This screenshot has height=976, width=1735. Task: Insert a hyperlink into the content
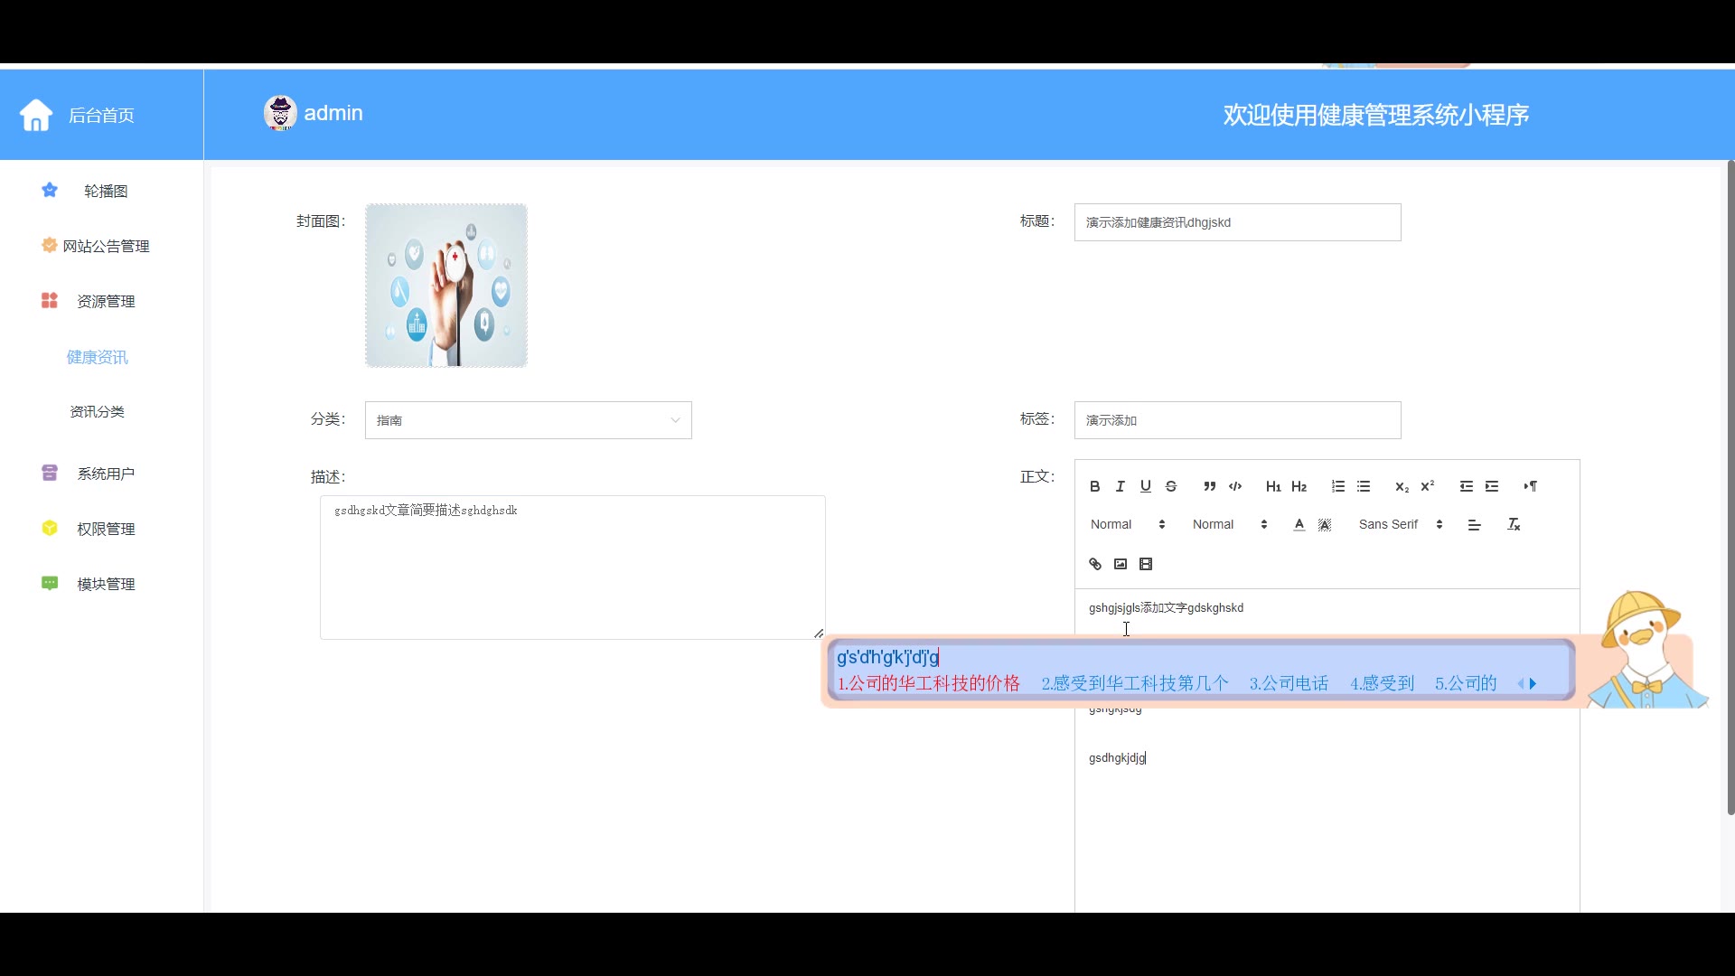click(1095, 564)
